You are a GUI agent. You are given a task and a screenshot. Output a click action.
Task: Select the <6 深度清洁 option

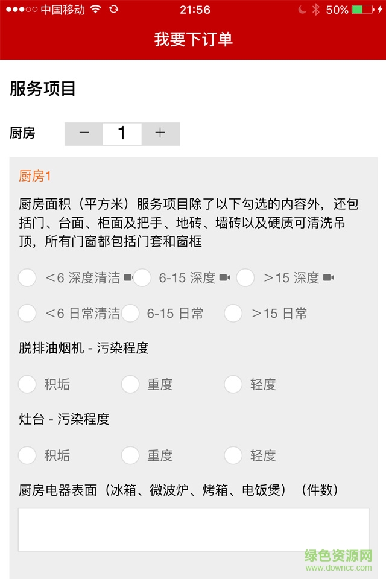[27, 278]
